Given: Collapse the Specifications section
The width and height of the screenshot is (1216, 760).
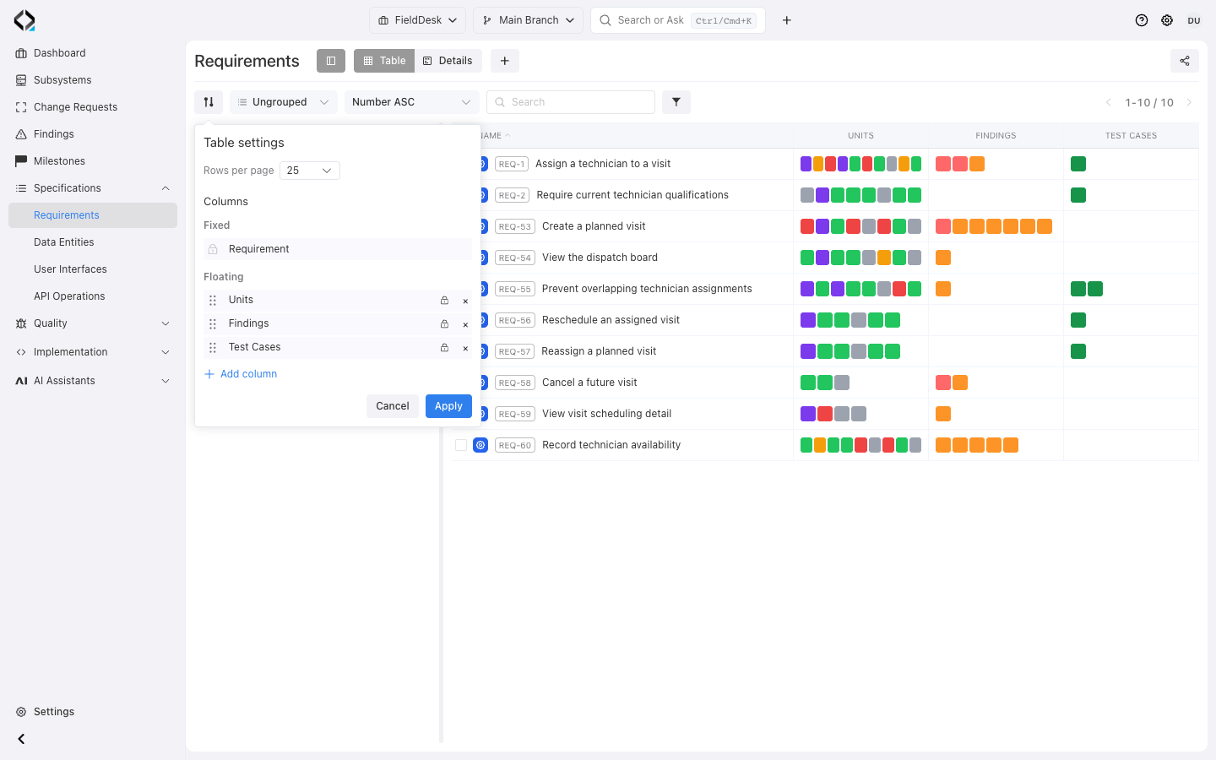Looking at the screenshot, I should point(93,188).
